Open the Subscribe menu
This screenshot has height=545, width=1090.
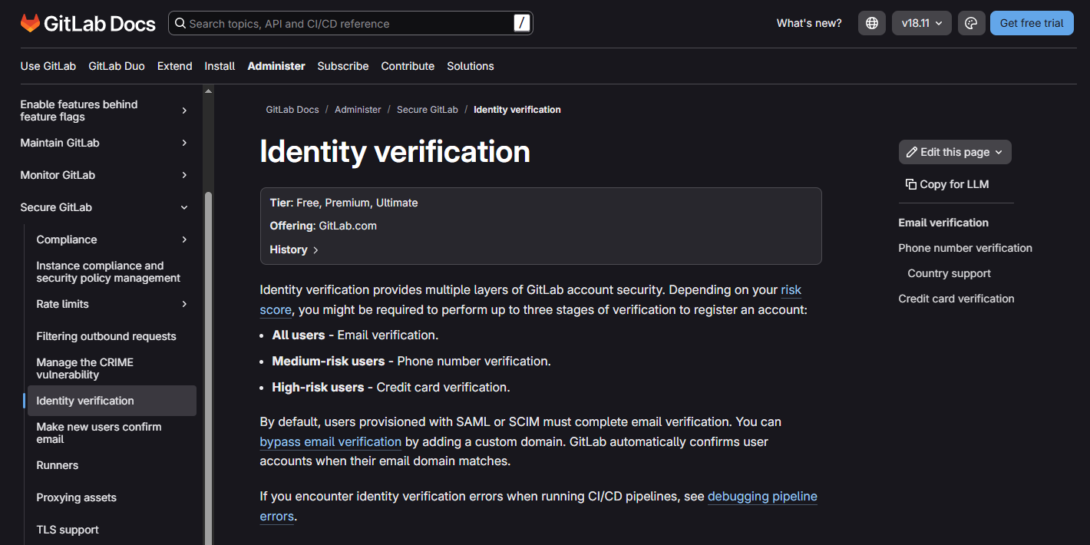343,66
